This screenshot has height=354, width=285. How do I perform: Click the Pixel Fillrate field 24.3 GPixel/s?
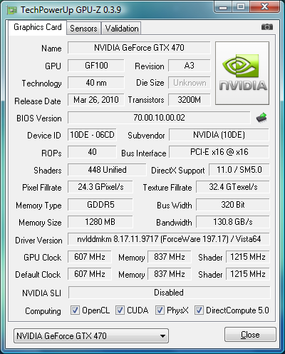click(100, 187)
